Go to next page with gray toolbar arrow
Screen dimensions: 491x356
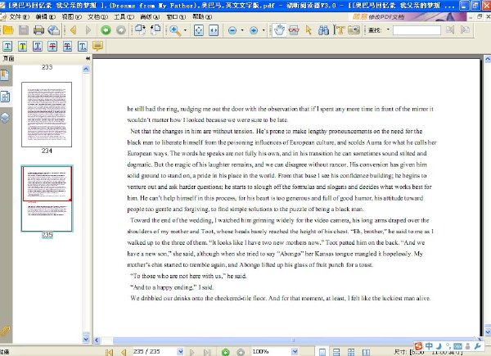click(x=88, y=30)
